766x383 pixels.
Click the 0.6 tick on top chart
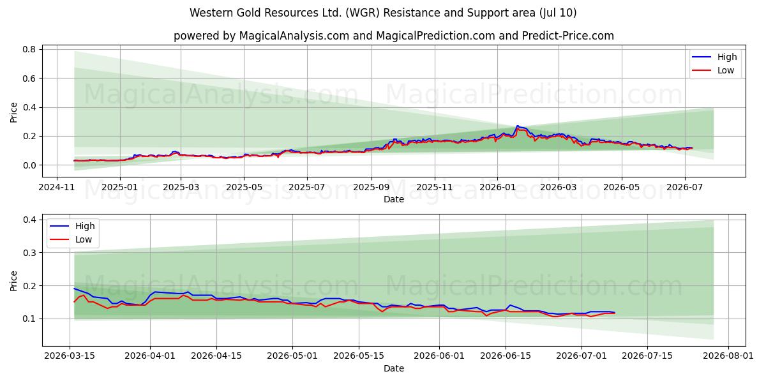[x=31, y=79]
